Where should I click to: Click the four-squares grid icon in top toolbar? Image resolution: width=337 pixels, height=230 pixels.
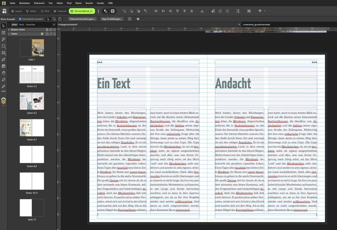point(113,11)
